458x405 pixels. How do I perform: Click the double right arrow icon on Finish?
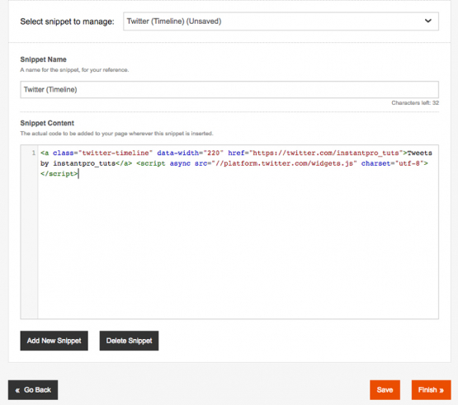pyautogui.click(x=441, y=390)
